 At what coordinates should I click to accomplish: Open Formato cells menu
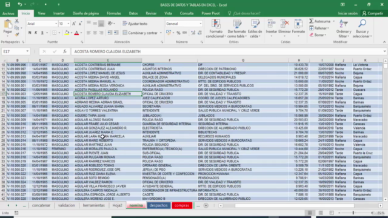click(x=298, y=28)
